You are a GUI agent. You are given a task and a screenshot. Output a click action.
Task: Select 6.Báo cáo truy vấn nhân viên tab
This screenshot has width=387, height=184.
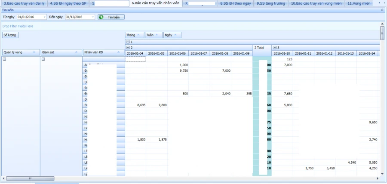pyautogui.click(x=156, y=3)
